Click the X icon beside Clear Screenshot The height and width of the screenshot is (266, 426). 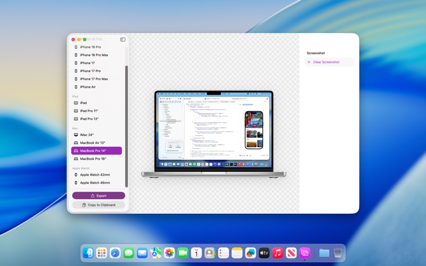coord(309,62)
